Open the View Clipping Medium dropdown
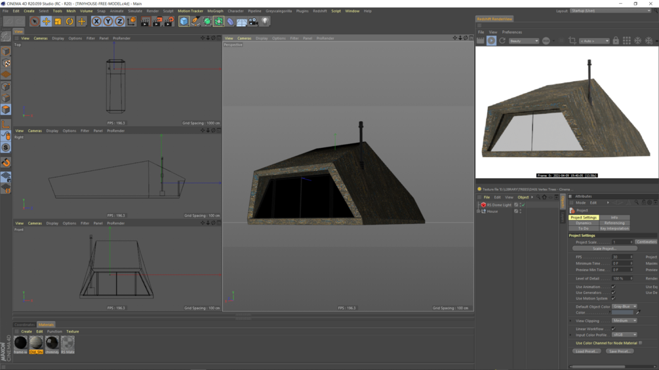Image resolution: width=659 pixels, height=370 pixels. [624, 321]
